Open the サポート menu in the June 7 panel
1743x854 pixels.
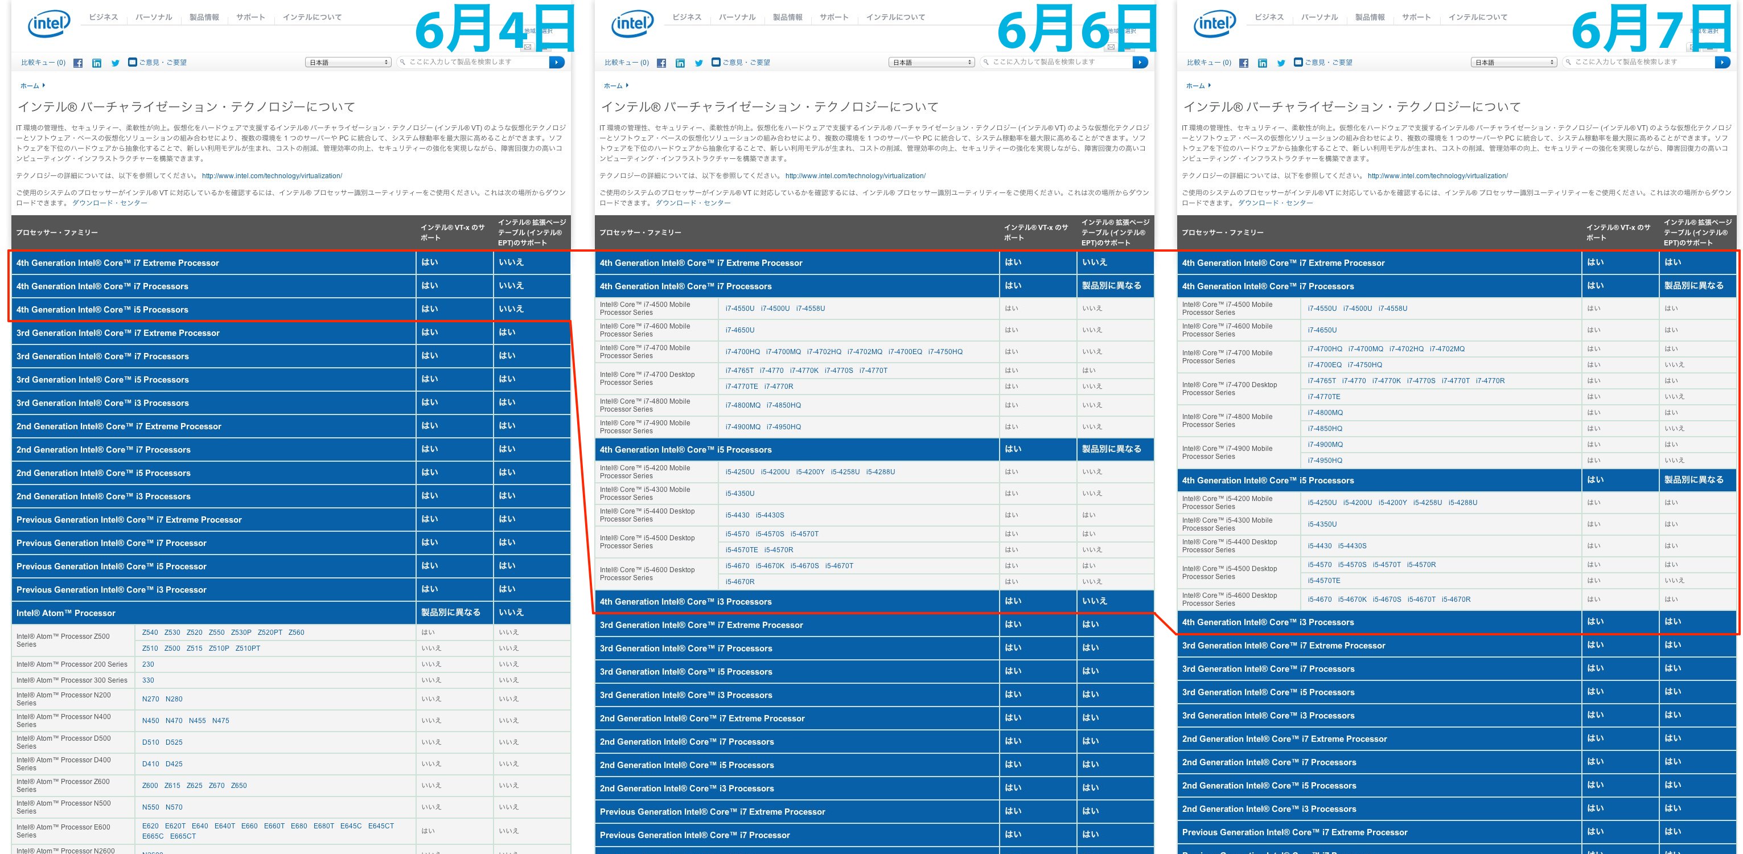click(1416, 17)
